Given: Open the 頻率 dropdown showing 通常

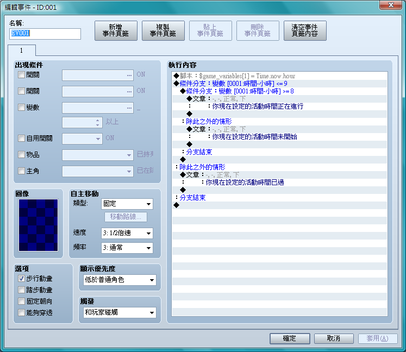Looking at the screenshot, I should [127, 248].
